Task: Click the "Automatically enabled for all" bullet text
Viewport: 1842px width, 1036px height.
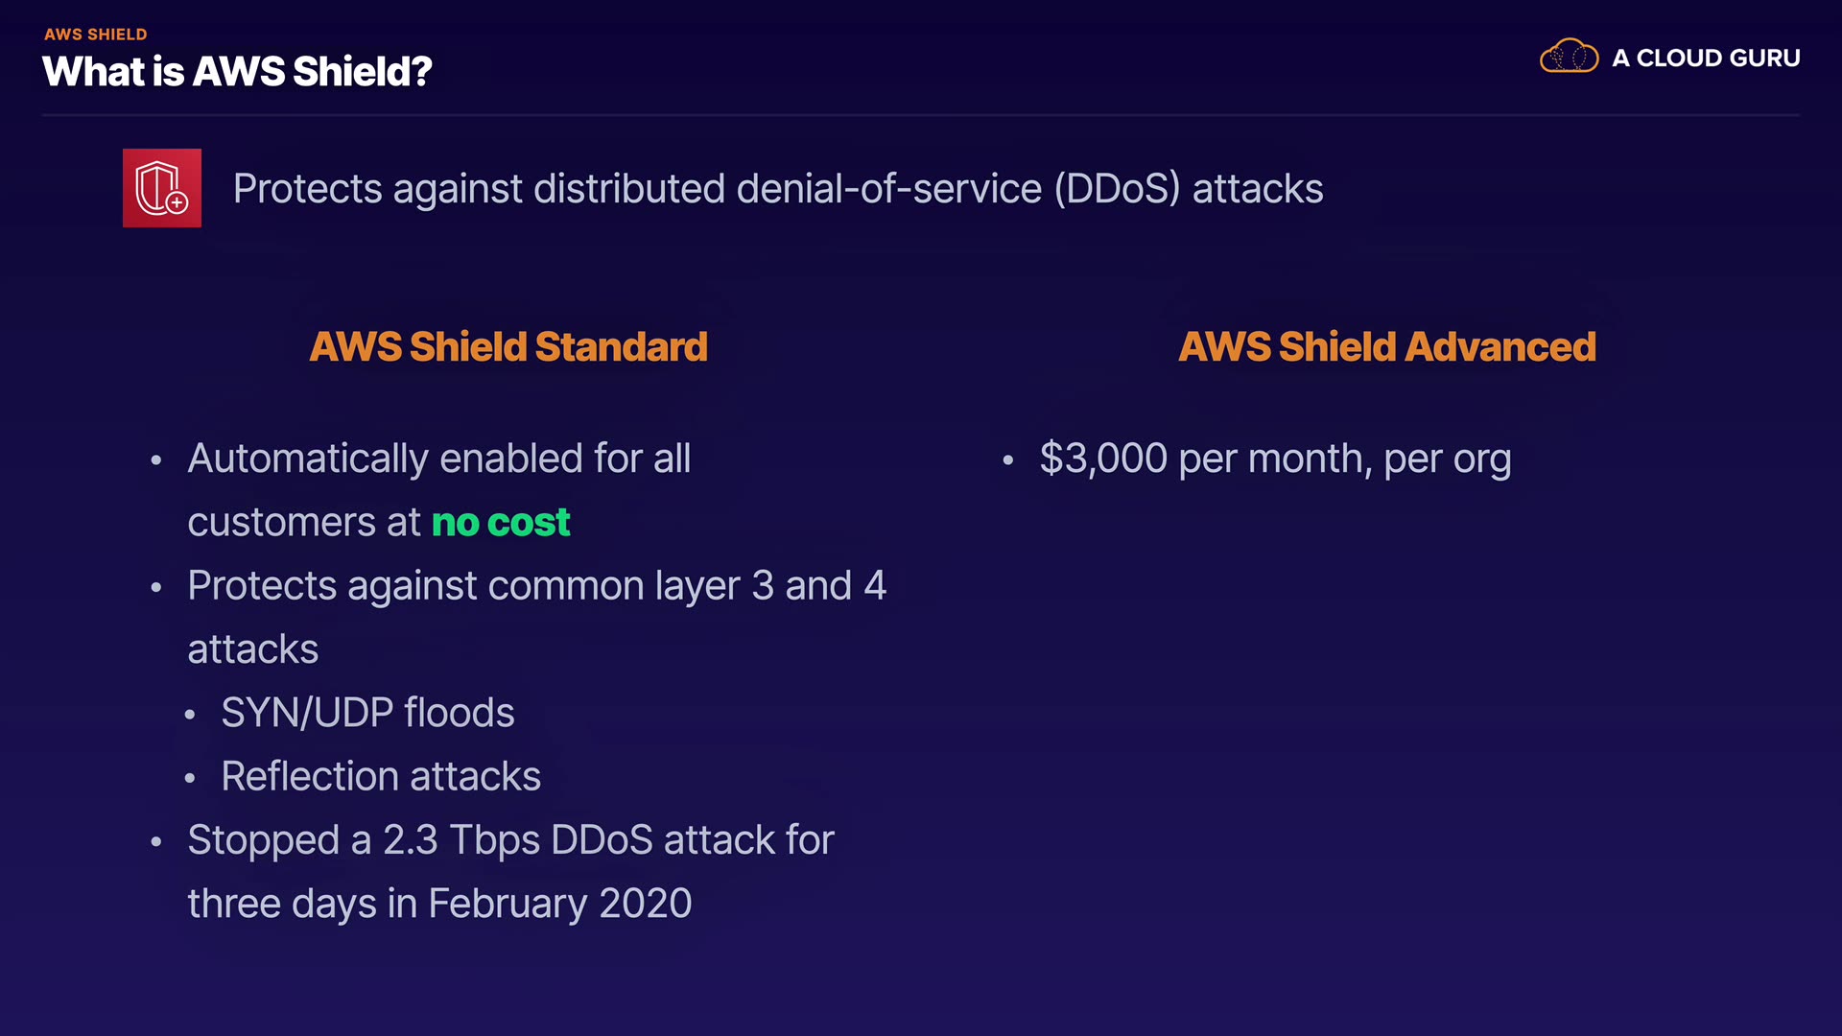Action: click(x=439, y=459)
